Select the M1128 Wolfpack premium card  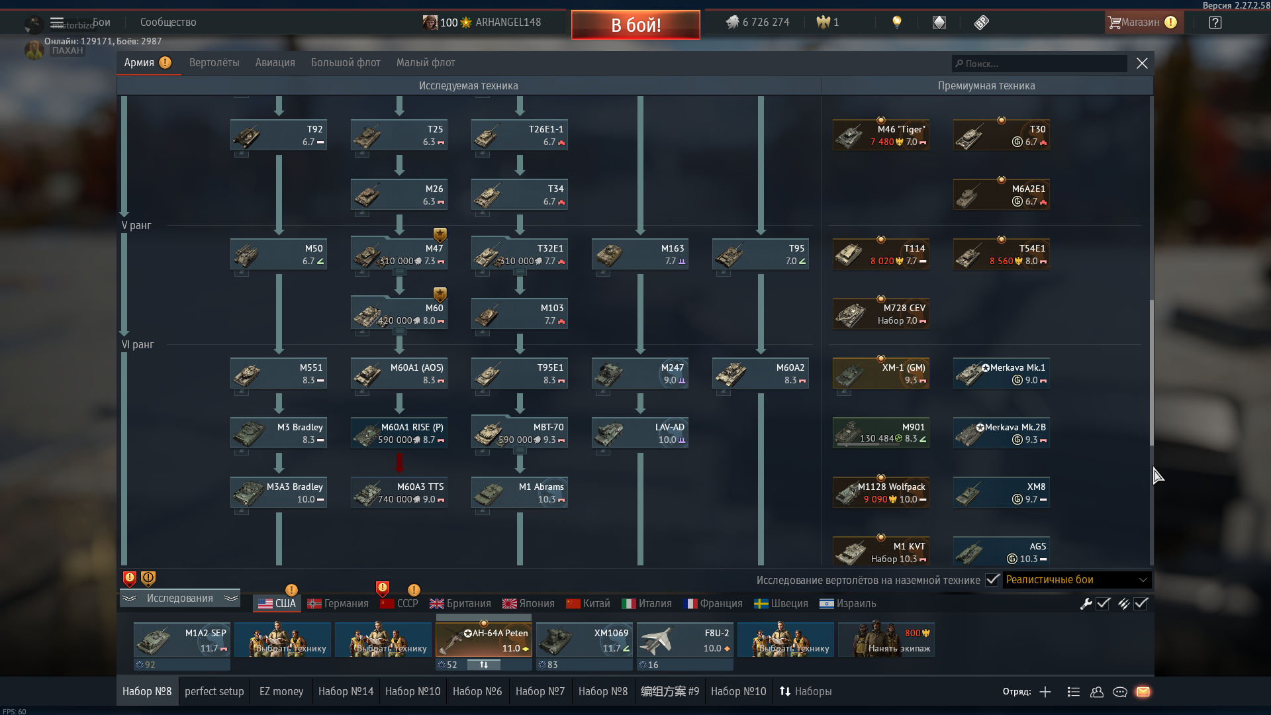coord(881,493)
